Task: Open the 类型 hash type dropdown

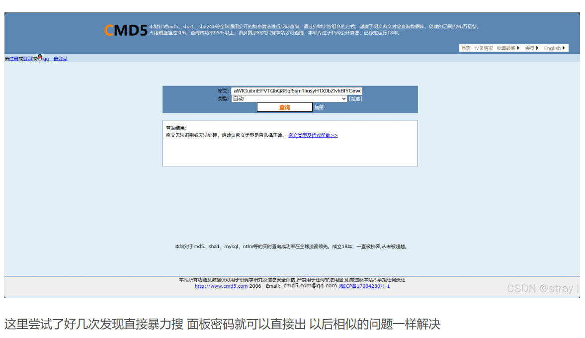Action: click(289, 99)
